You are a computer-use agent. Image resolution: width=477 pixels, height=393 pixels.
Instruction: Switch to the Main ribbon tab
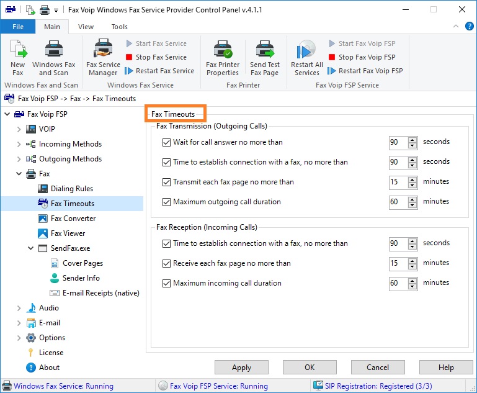52,27
